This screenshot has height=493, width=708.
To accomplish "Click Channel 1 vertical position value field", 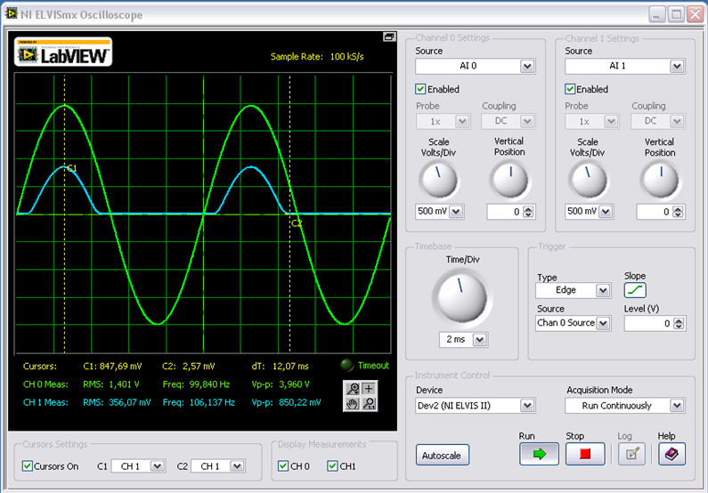I will coord(655,212).
